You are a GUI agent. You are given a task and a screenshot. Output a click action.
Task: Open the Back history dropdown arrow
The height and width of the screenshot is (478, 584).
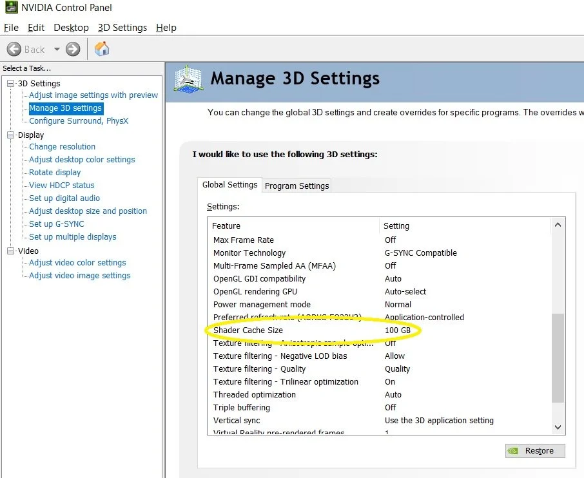[57, 49]
